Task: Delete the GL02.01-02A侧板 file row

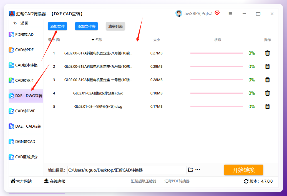Action: 267,93
